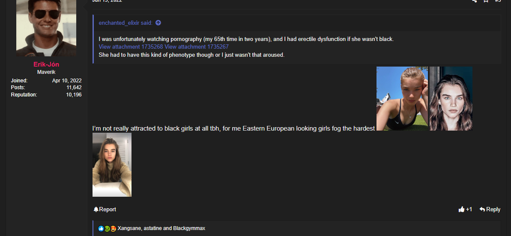Image resolution: width=511 pixels, height=236 pixels.
Task: Bookmark this post using the bookmark icon
Action: 486,1
